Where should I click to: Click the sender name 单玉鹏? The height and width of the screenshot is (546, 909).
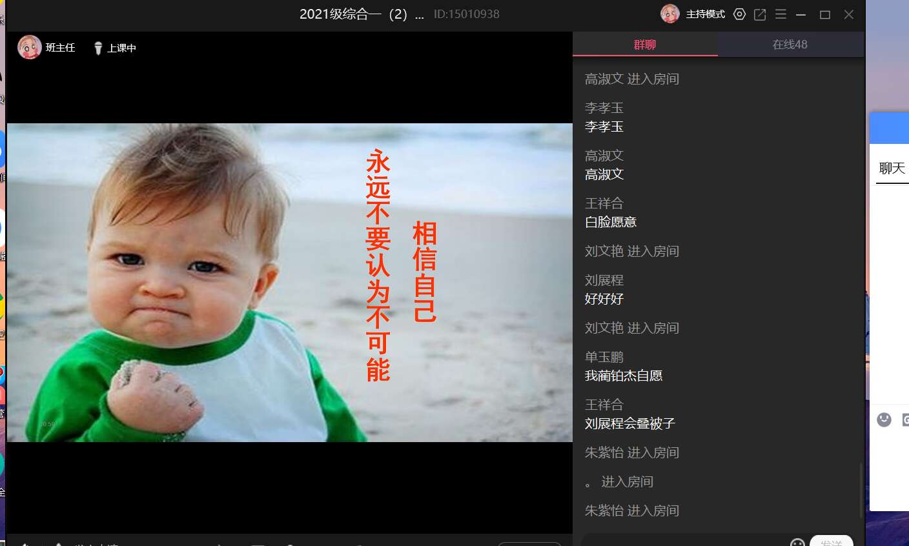pyautogui.click(x=604, y=357)
